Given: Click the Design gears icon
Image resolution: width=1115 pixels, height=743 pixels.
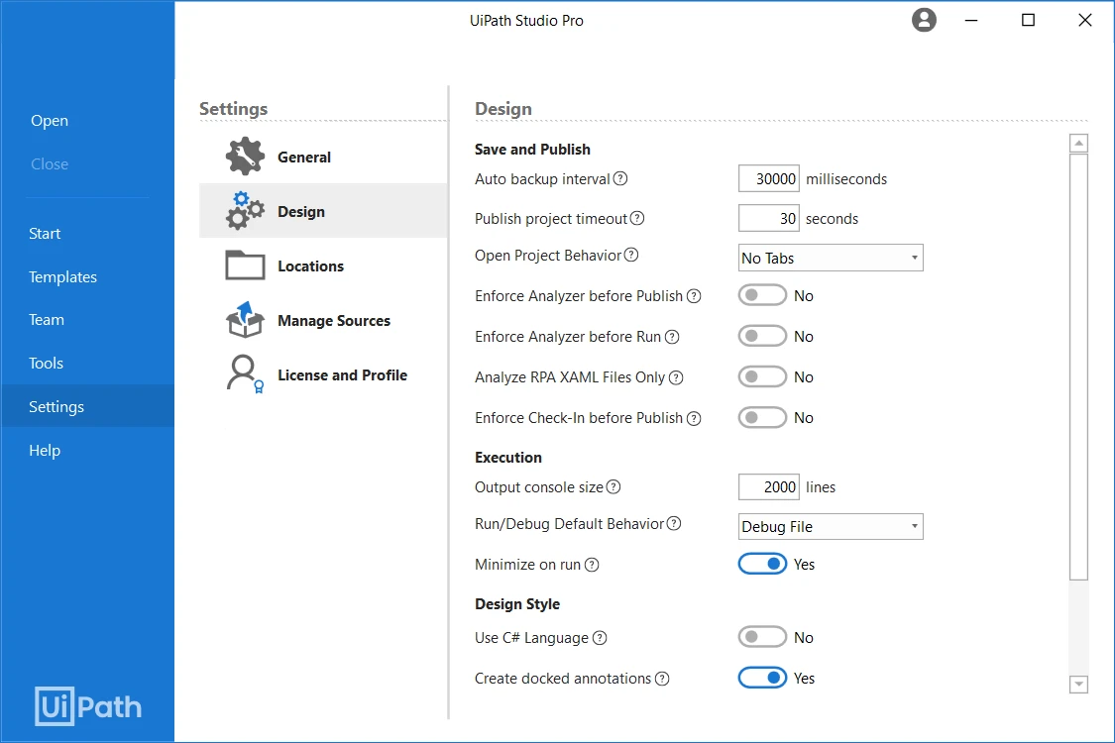Looking at the screenshot, I should (245, 210).
